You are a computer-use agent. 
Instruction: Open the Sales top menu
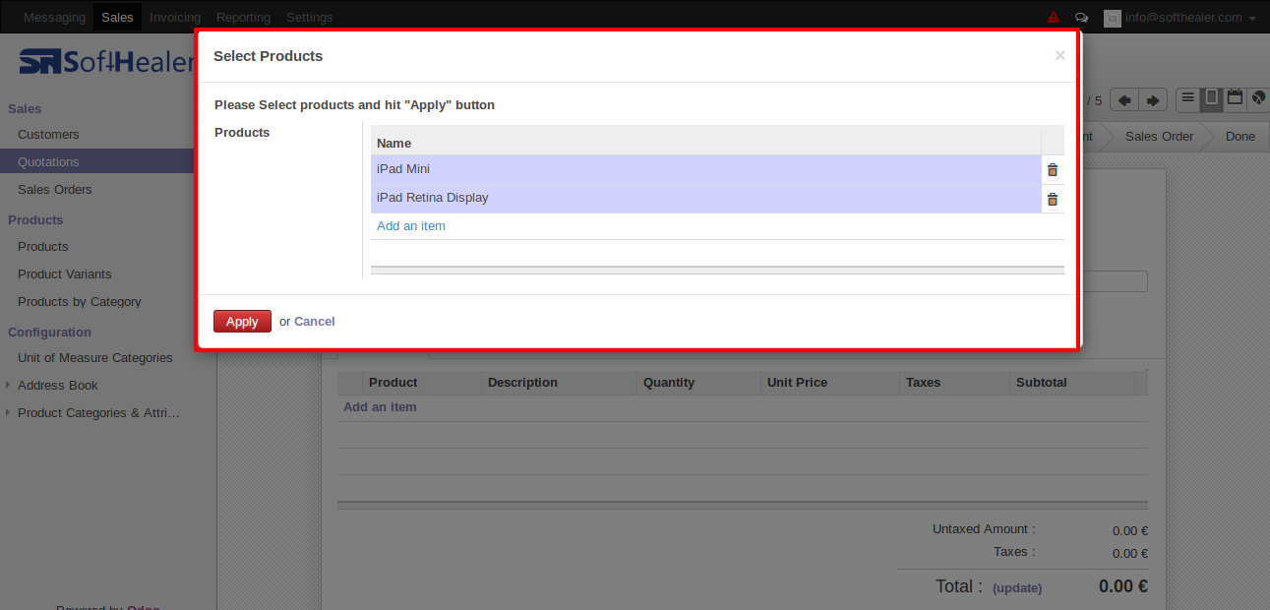118,18
